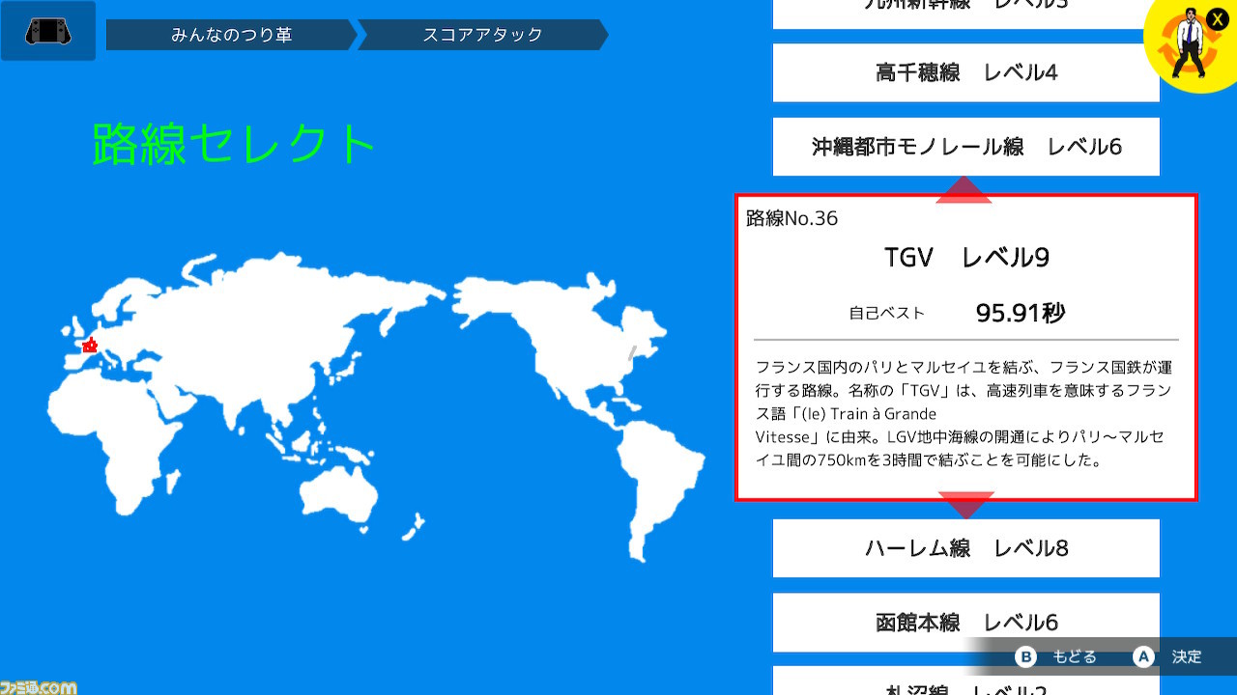Choose 函館本線 レベル6 route
Image resolution: width=1237 pixels, height=695 pixels.
(966, 622)
